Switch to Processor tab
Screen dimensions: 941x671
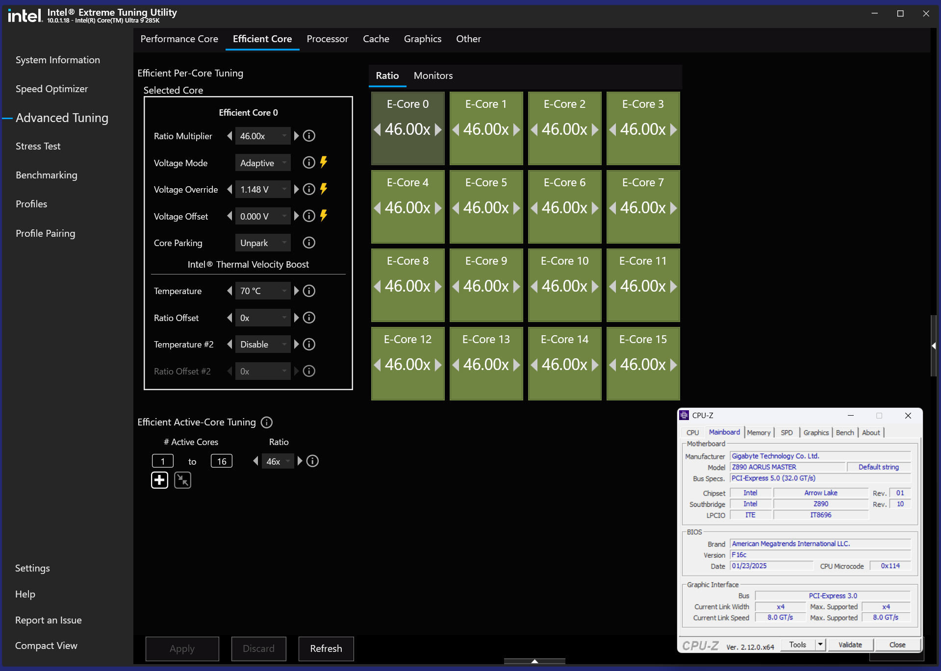[327, 39]
